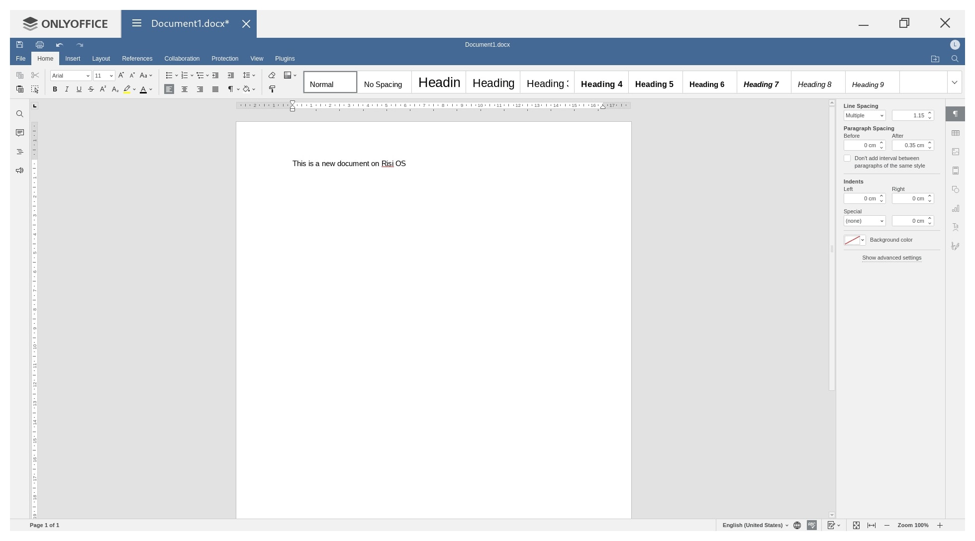Check Don't add interval between paragraphs
The image size is (975, 541).
(847, 158)
